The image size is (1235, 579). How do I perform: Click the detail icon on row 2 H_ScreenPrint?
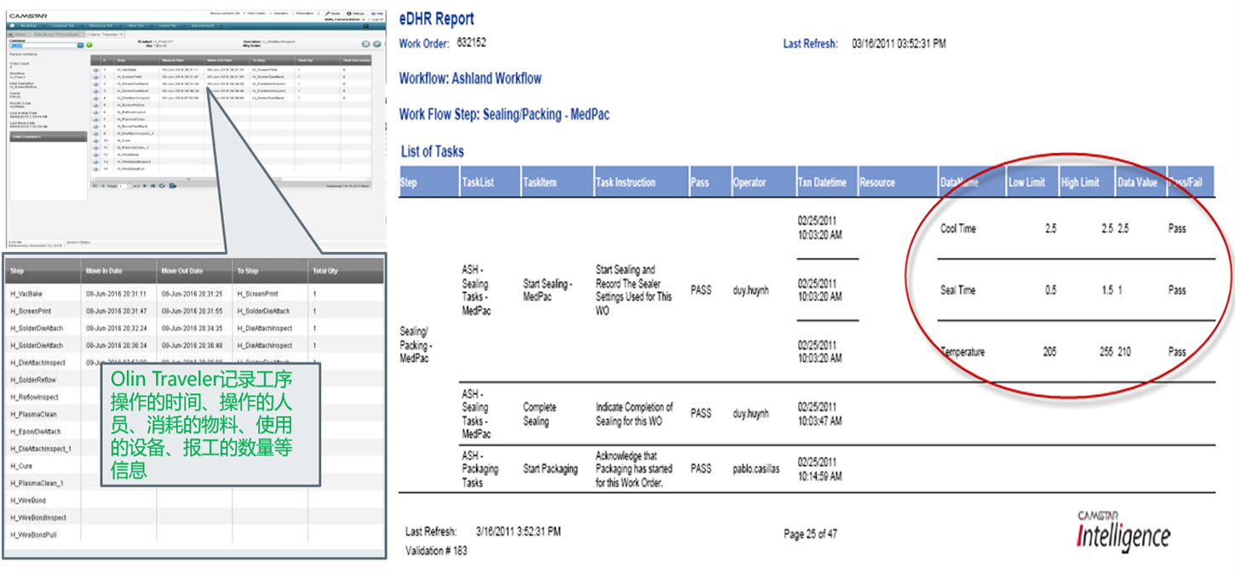point(95,77)
